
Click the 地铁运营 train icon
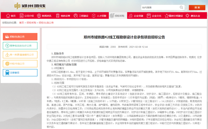click(58, 16)
